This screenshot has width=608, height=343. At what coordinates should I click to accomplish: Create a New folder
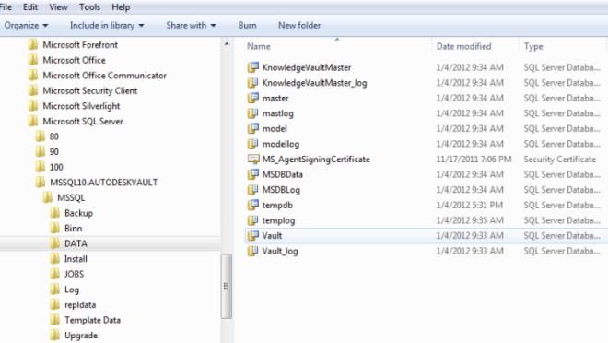(299, 26)
